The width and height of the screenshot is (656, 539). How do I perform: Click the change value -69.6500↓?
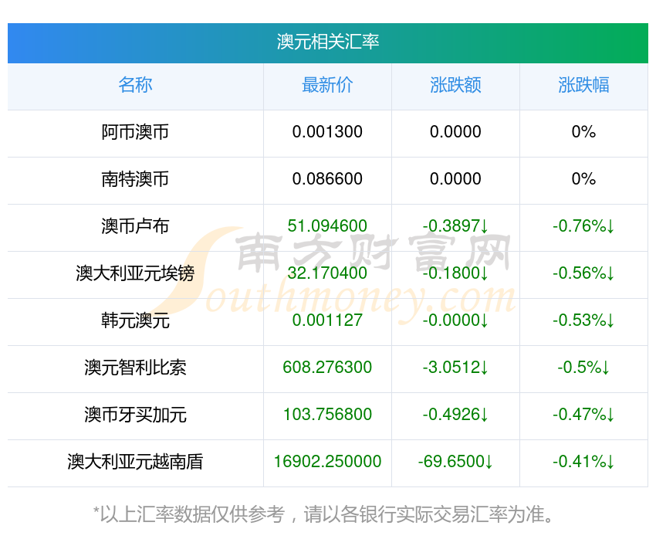click(455, 462)
